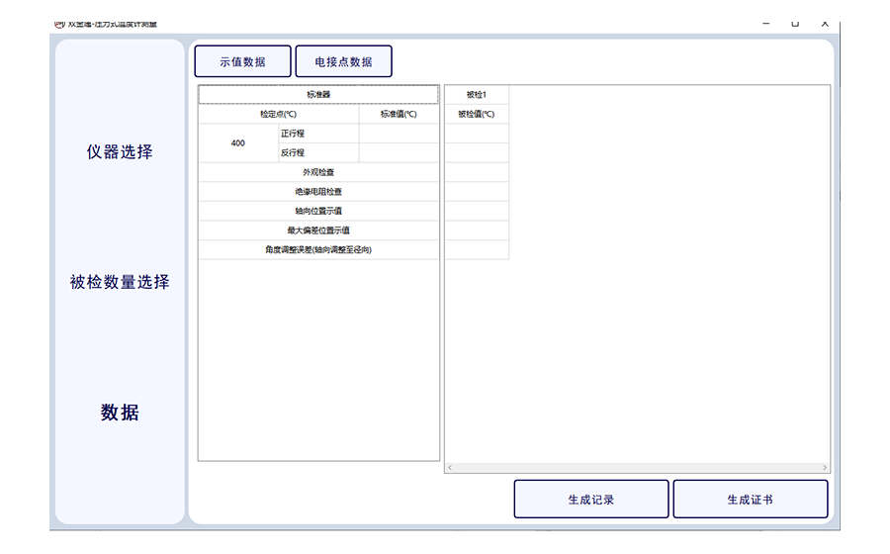The height and width of the screenshot is (554, 890).
Task: Click the 反行程 standard value cell
Action: 399,153
